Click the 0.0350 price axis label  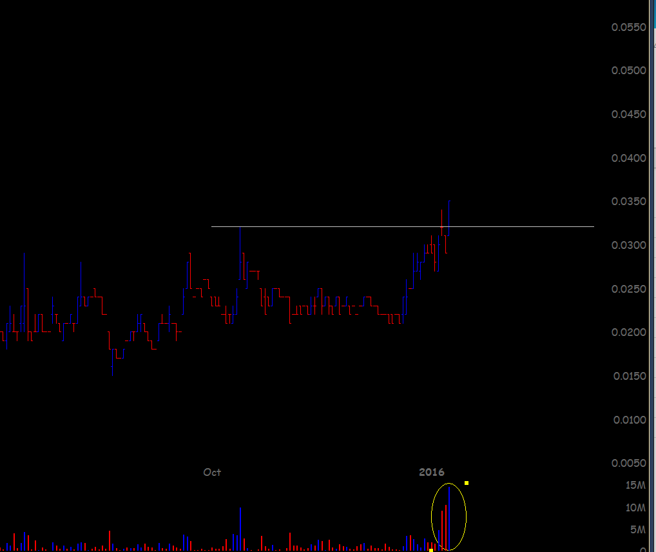click(x=628, y=201)
